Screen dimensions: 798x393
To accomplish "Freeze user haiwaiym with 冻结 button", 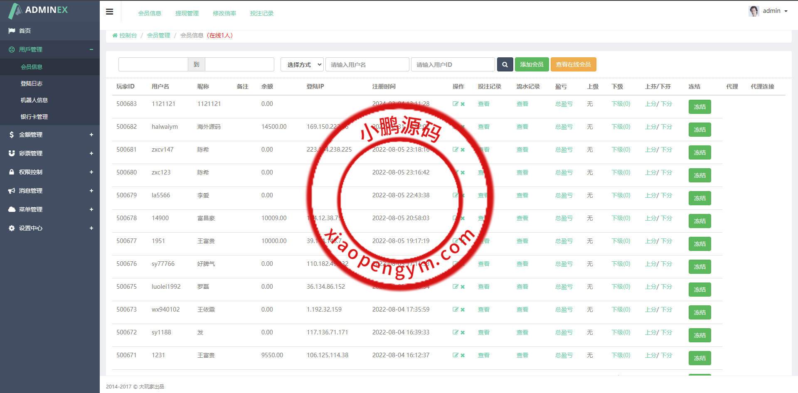I will coord(699,130).
